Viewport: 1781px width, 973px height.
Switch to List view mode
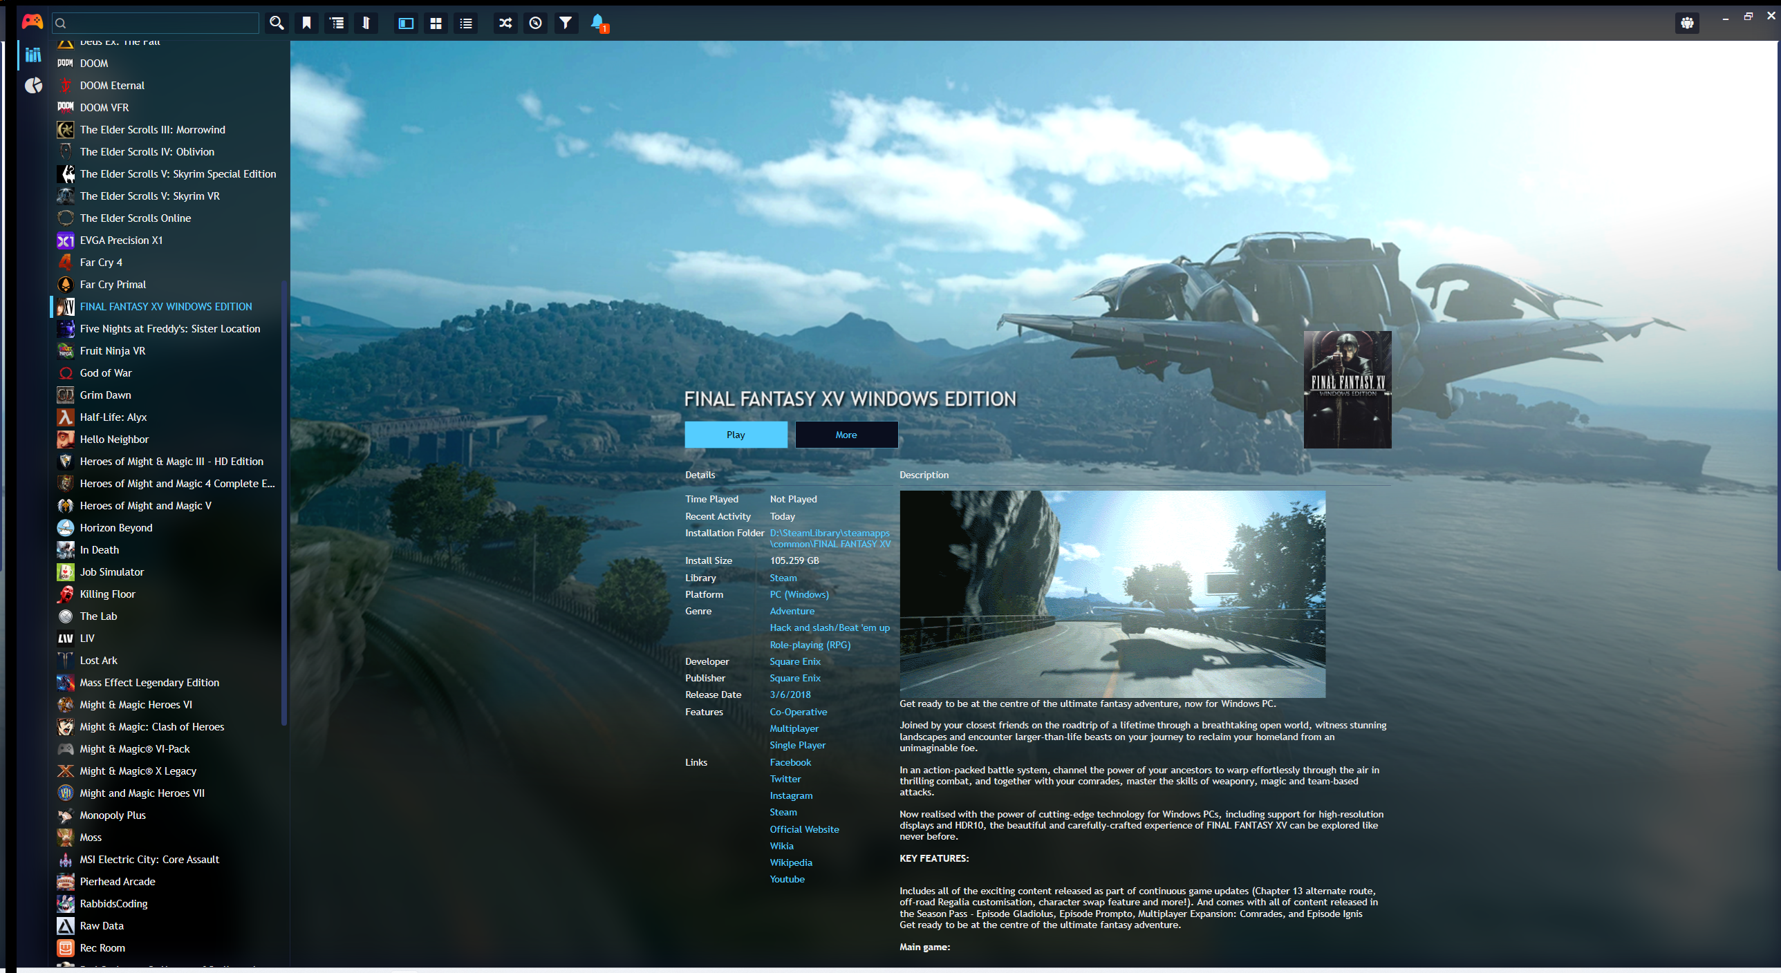click(466, 23)
